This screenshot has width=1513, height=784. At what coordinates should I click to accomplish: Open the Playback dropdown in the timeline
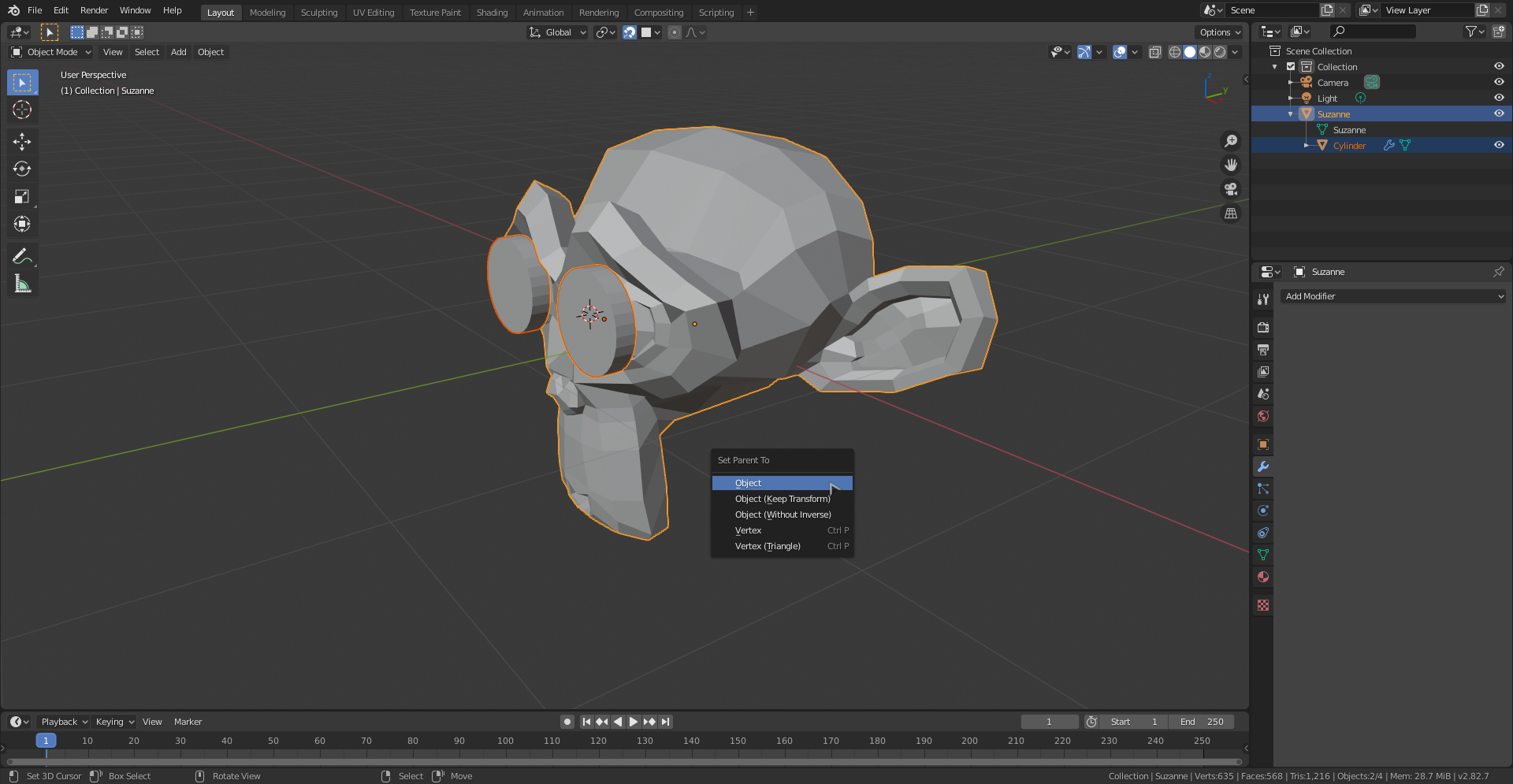tap(63, 722)
